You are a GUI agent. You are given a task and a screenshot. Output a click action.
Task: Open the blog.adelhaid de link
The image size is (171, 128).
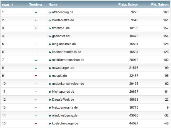pyautogui.click(x=64, y=44)
